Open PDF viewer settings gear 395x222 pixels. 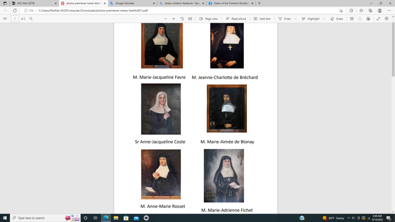(387, 19)
